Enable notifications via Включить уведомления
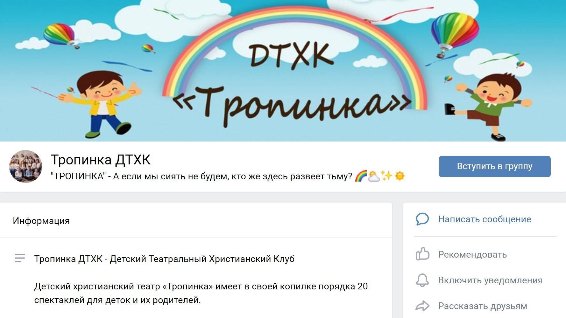This screenshot has height=318, width=566. [x=490, y=280]
